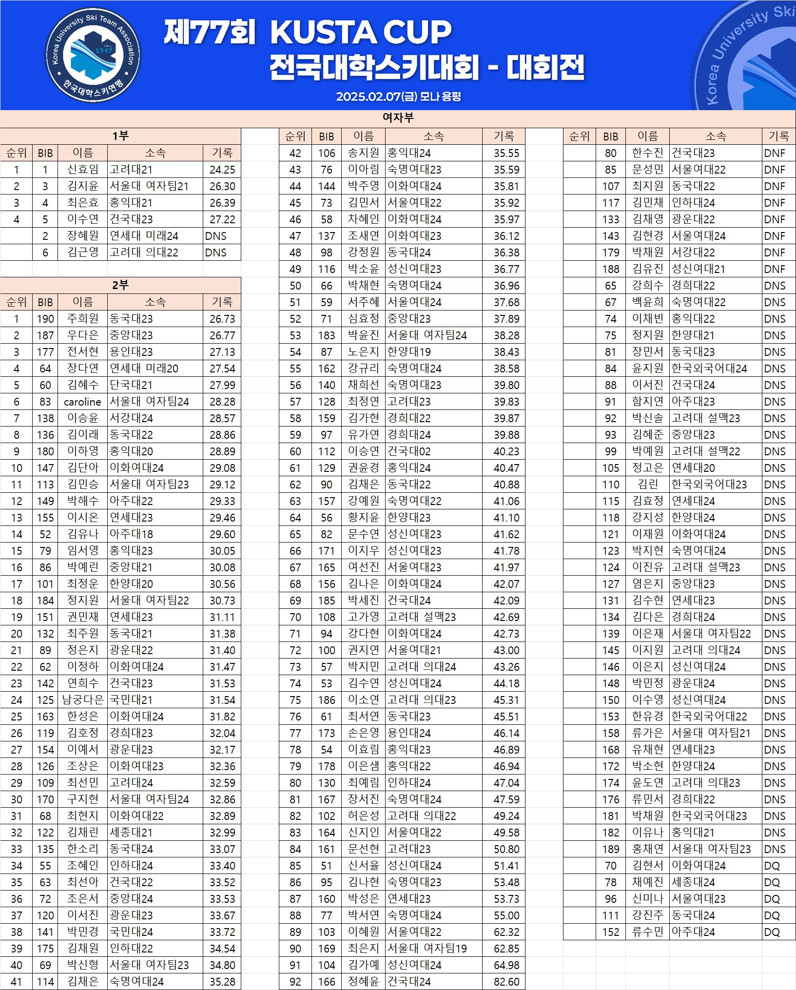Select name '권민재'
This screenshot has height=990, width=796.
83,617
